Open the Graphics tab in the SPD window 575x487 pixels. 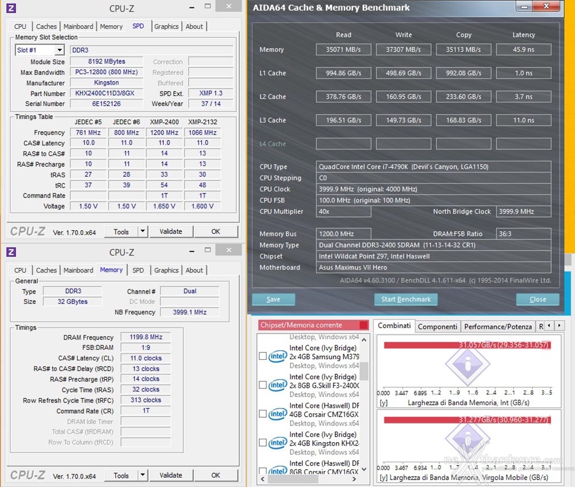(166, 26)
